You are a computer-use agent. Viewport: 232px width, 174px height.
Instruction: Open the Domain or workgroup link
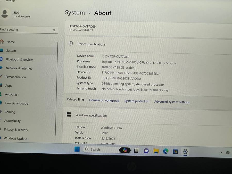coord(104,101)
